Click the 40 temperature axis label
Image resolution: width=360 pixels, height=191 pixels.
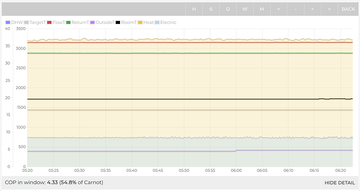pyautogui.click(x=8, y=29)
